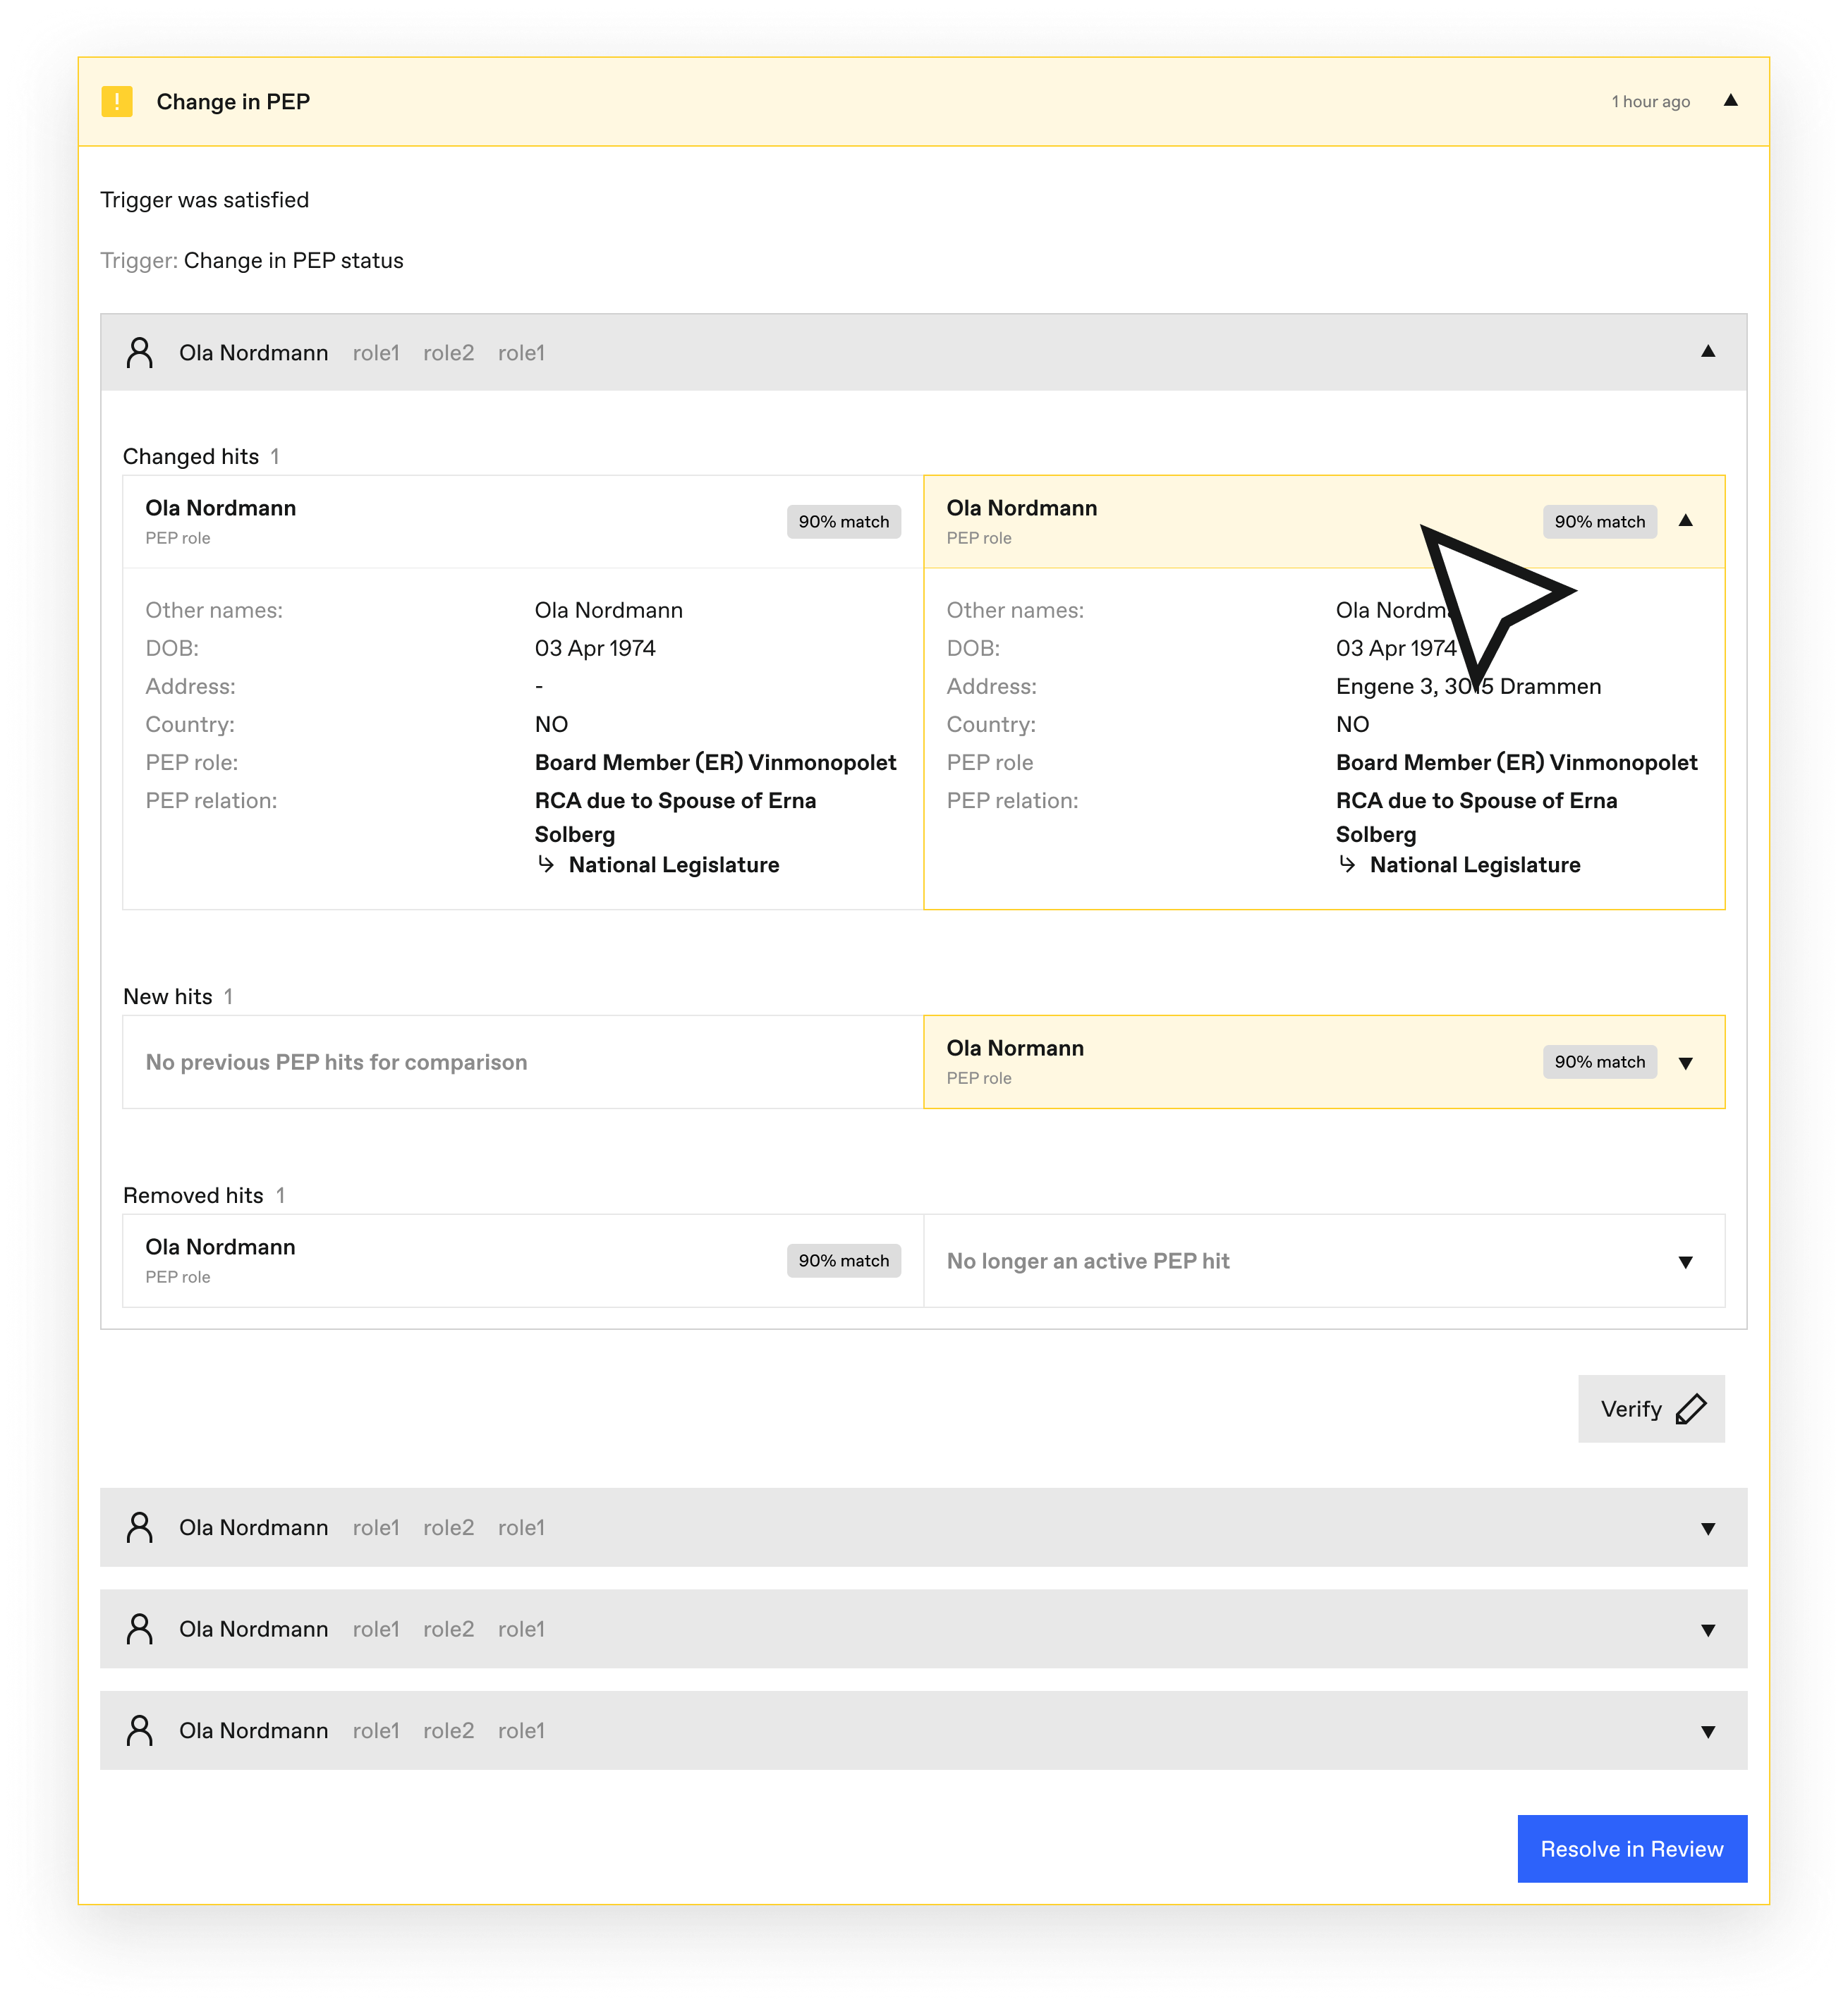Viewport: 1848px width, 2004px height.
Task: Click the 90% match badge on the previous changed hit
Action: 843,520
